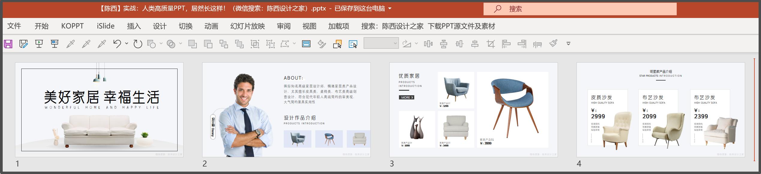Viewport: 761px width, 174px height.
Task: Click the Select Objects cursor icon
Action: (x=337, y=44)
